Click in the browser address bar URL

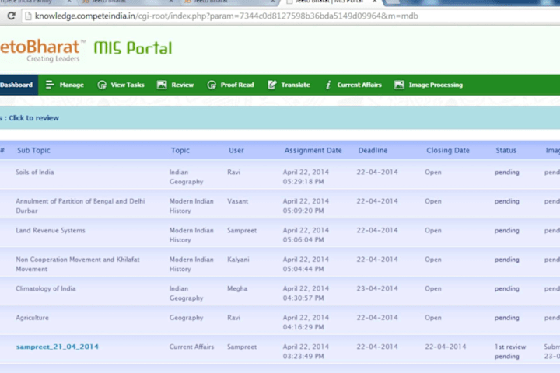click(226, 16)
